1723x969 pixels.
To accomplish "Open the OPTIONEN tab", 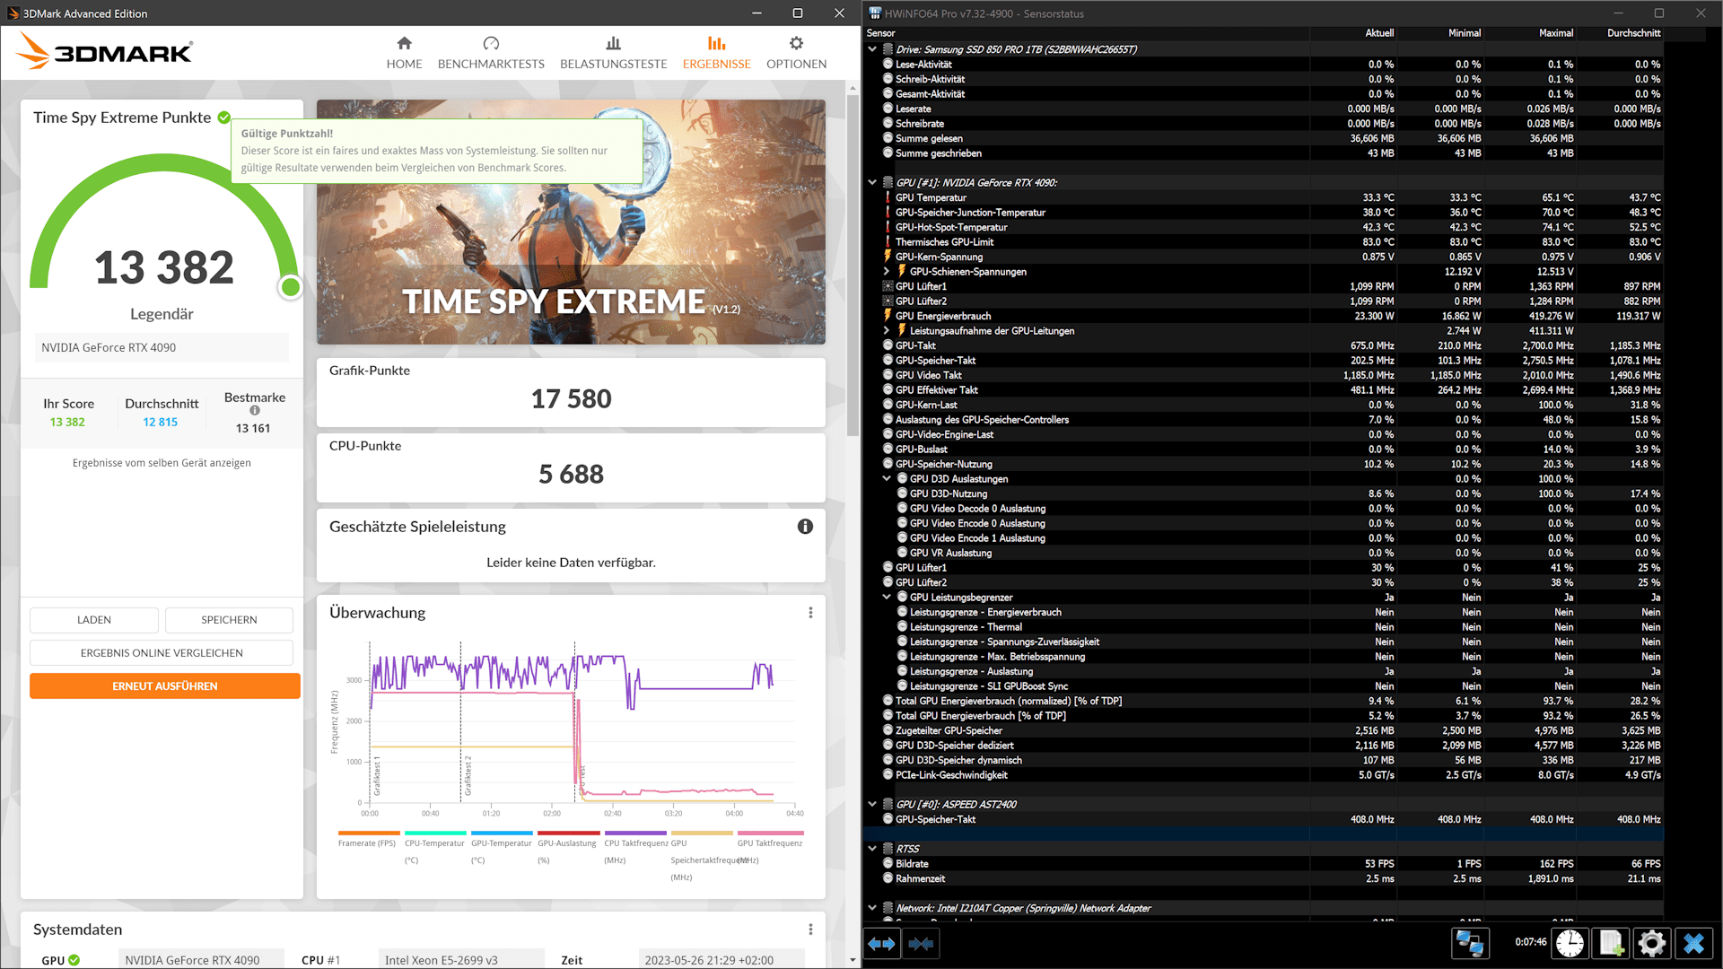I will click(796, 53).
